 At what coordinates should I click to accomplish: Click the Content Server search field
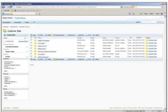pyautogui.click(x=149, y=22)
